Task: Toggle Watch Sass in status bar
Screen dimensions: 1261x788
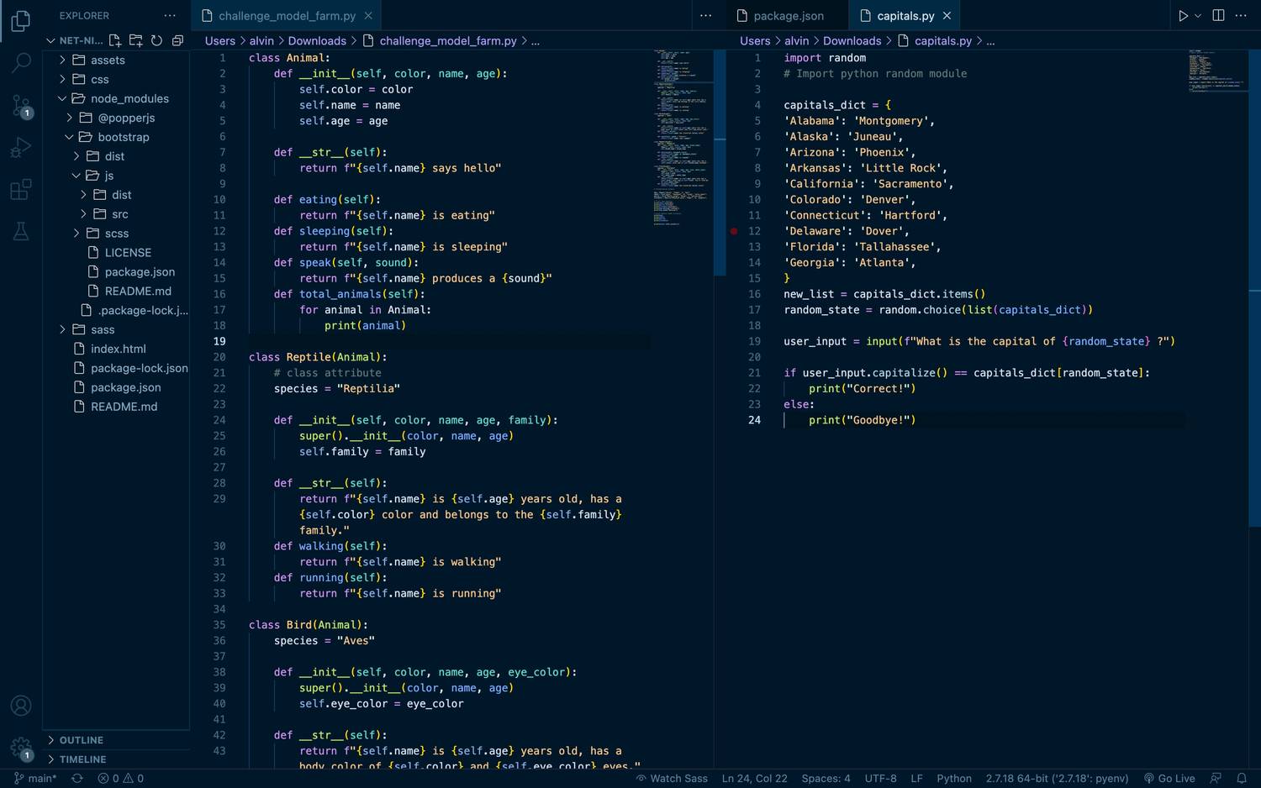Action: tap(672, 778)
